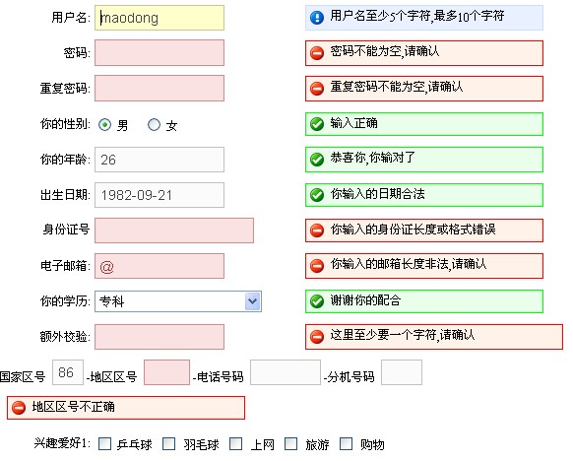Check the 乒乓球 hobby checkbox
This screenshot has height=461, width=573.
pyautogui.click(x=104, y=444)
